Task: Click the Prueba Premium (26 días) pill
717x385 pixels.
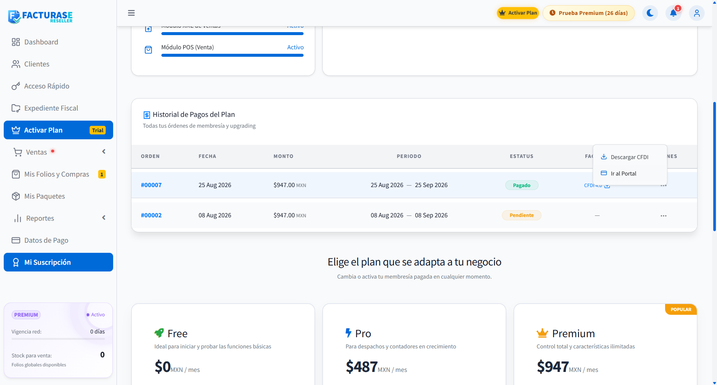Action: point(589,13)
